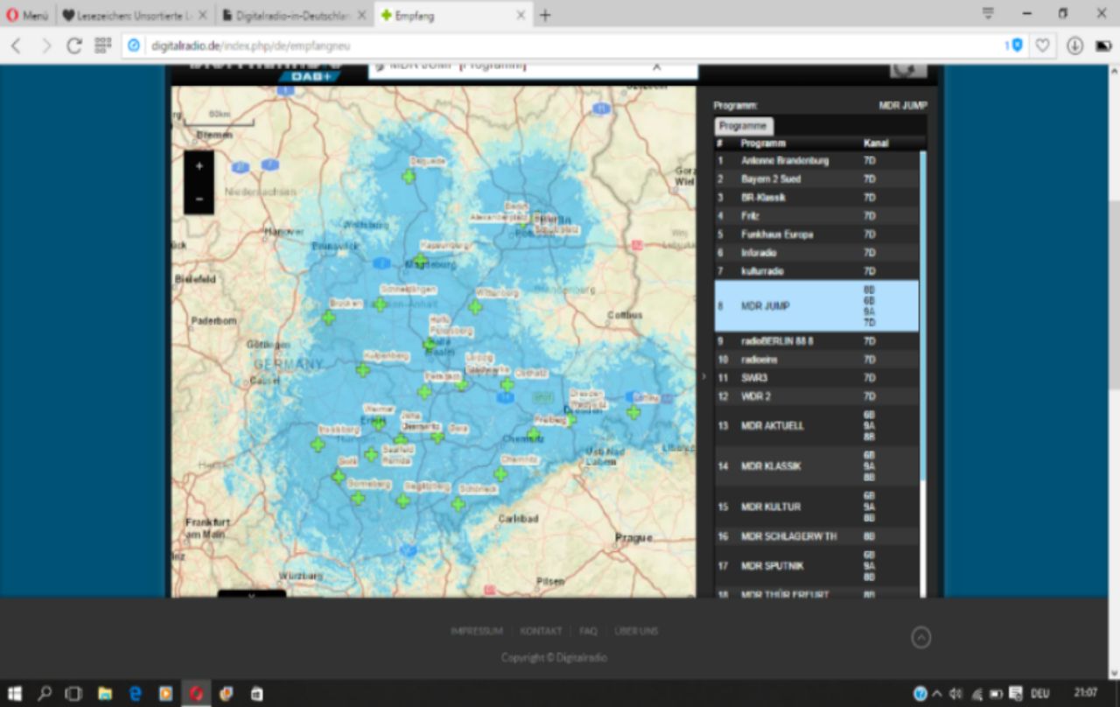Collapse the side panel with the chevron arrow

pyautogui.click(x=703, y=376)
